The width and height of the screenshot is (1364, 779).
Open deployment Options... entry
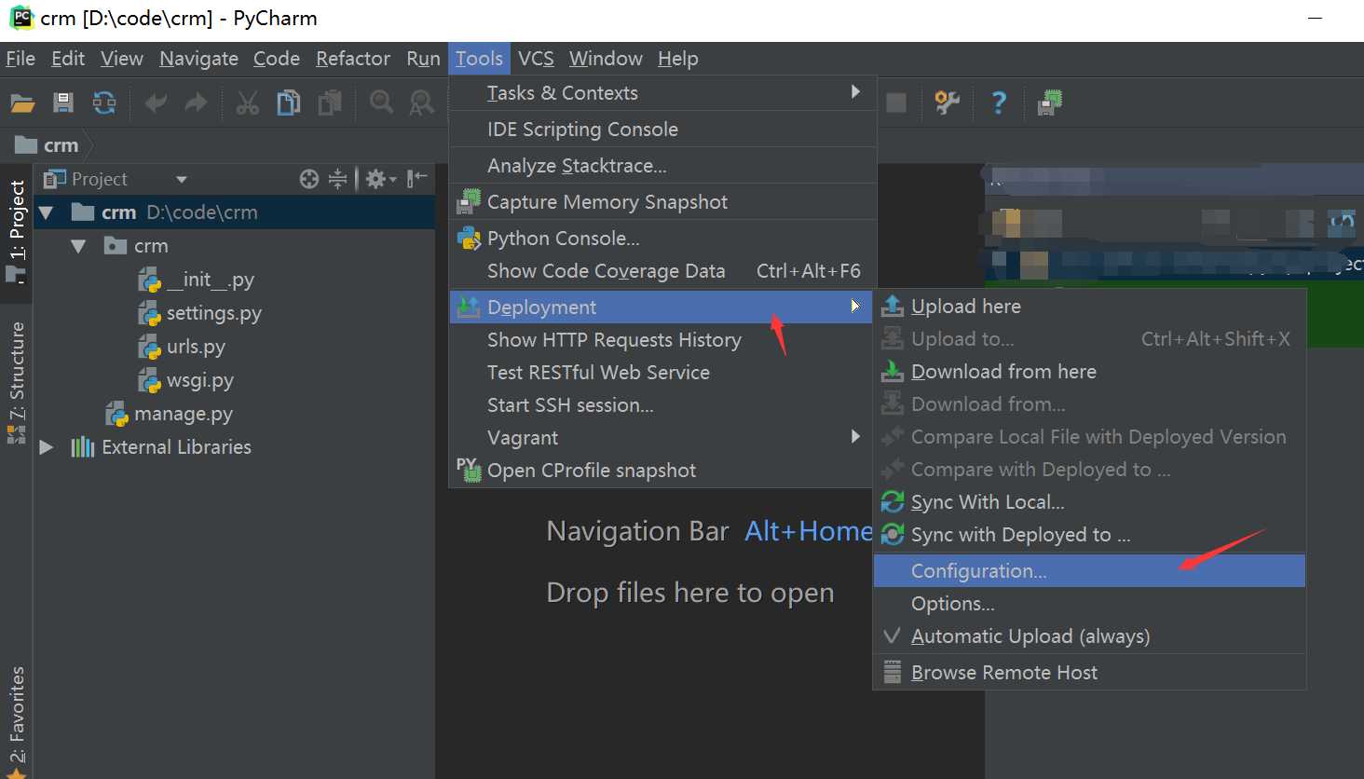point(1089,604)
